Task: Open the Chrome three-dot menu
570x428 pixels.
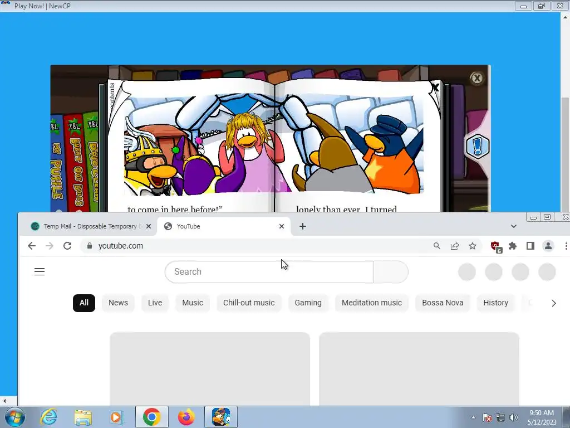Action: 566,246
